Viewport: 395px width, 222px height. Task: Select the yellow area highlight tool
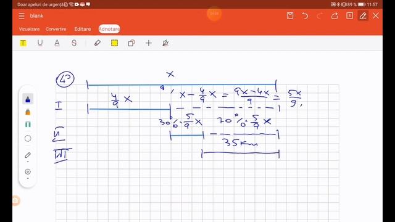tap(115, 43)
